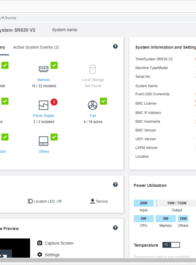Click the "Front USB Ownership" label
This screenshot has height=265, width=196.
(x=152, y=94)
